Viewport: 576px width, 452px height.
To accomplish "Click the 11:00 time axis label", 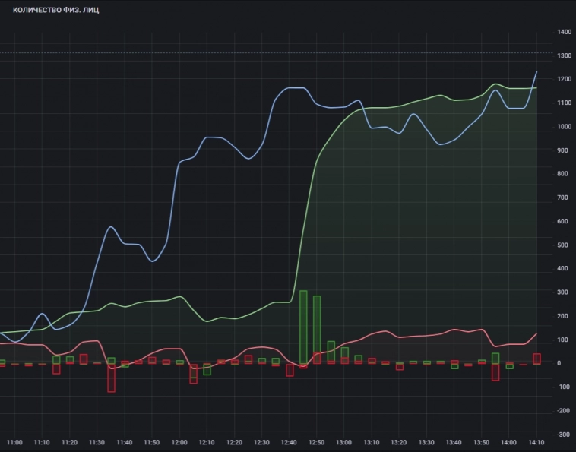I will pos(14,442).
